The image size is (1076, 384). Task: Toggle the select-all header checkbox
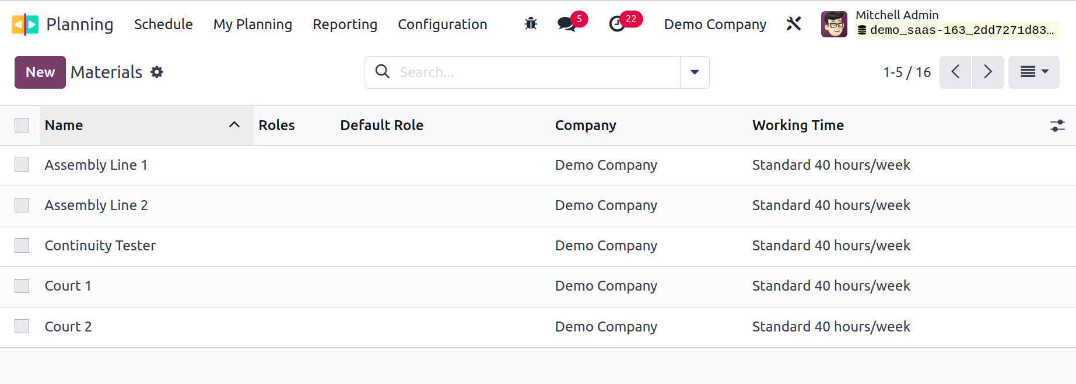(x=22, y=125)
